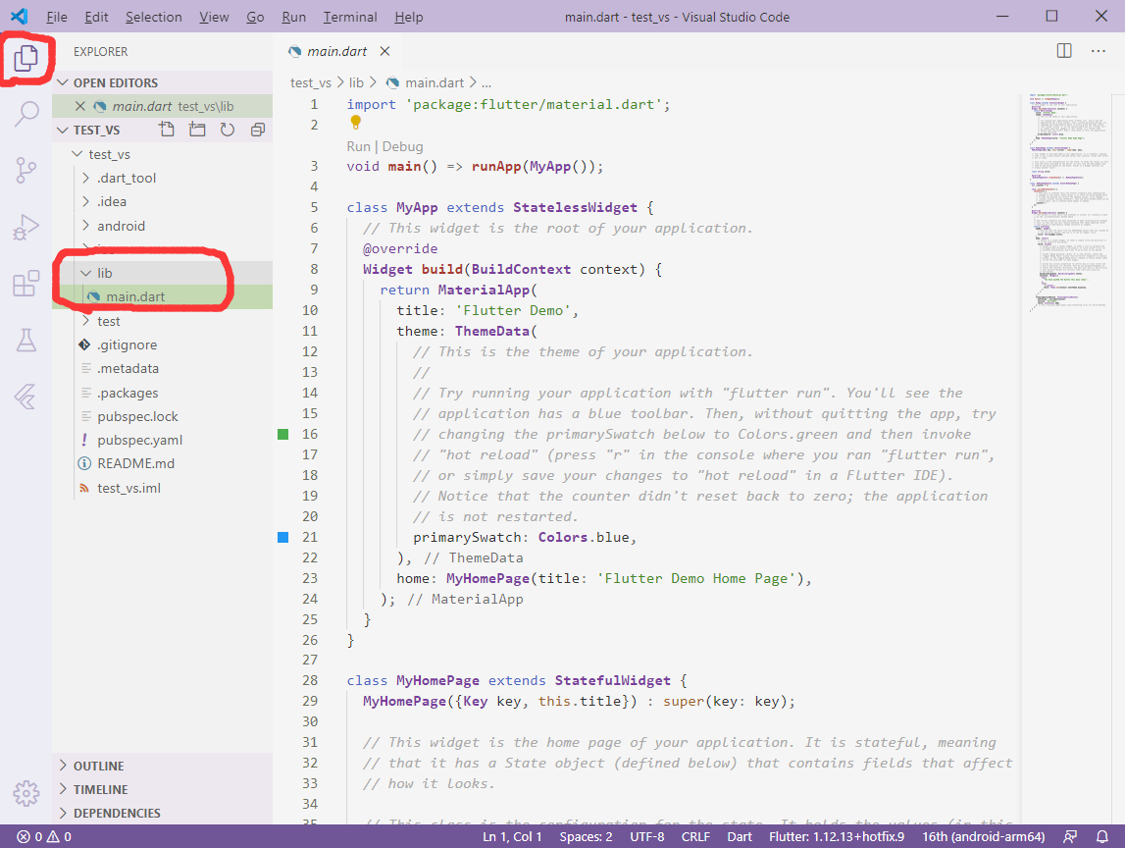1125x848 pixels.
Task: Change CRLF end of line sequence
Action: click(x=695, y=836)
